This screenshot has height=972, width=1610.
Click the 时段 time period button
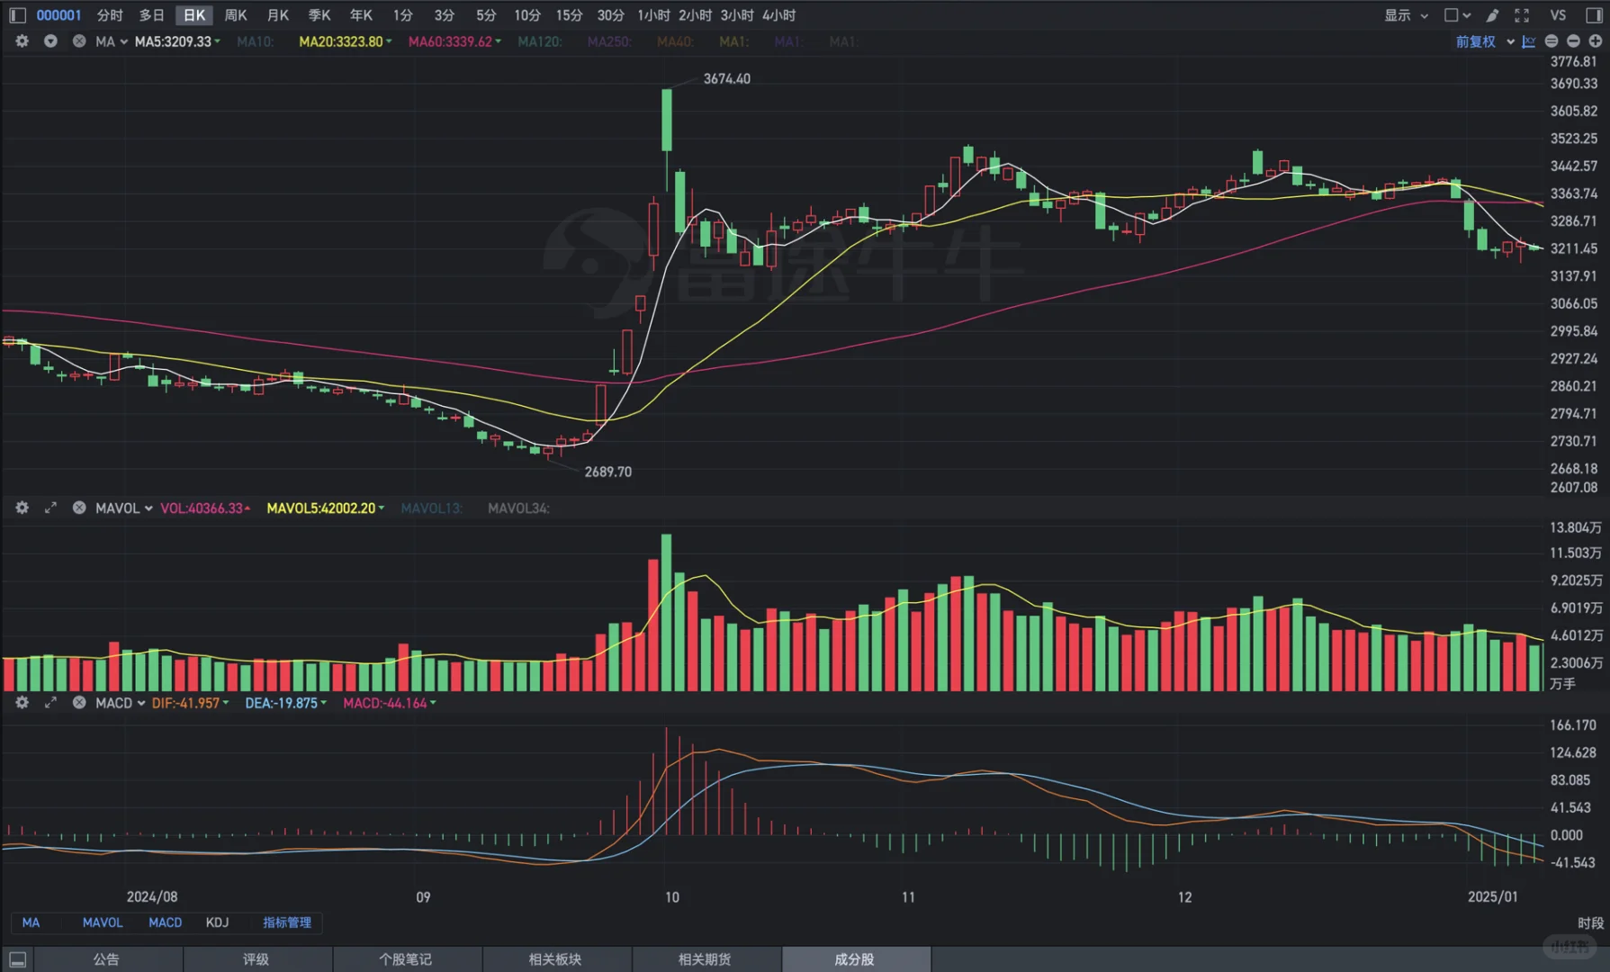pyautogui.click(x=1590, y=922)
